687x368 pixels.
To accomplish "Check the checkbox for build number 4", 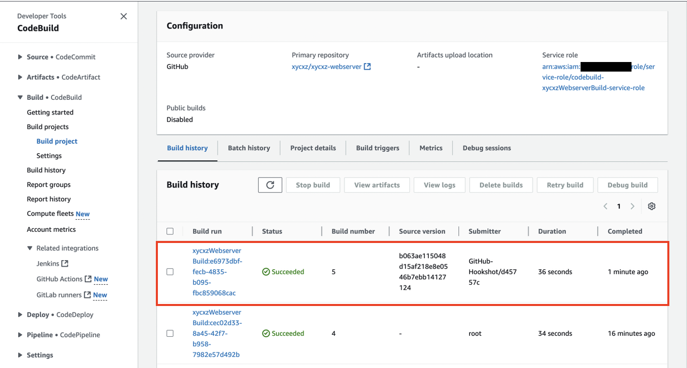I will coord(170,333).
